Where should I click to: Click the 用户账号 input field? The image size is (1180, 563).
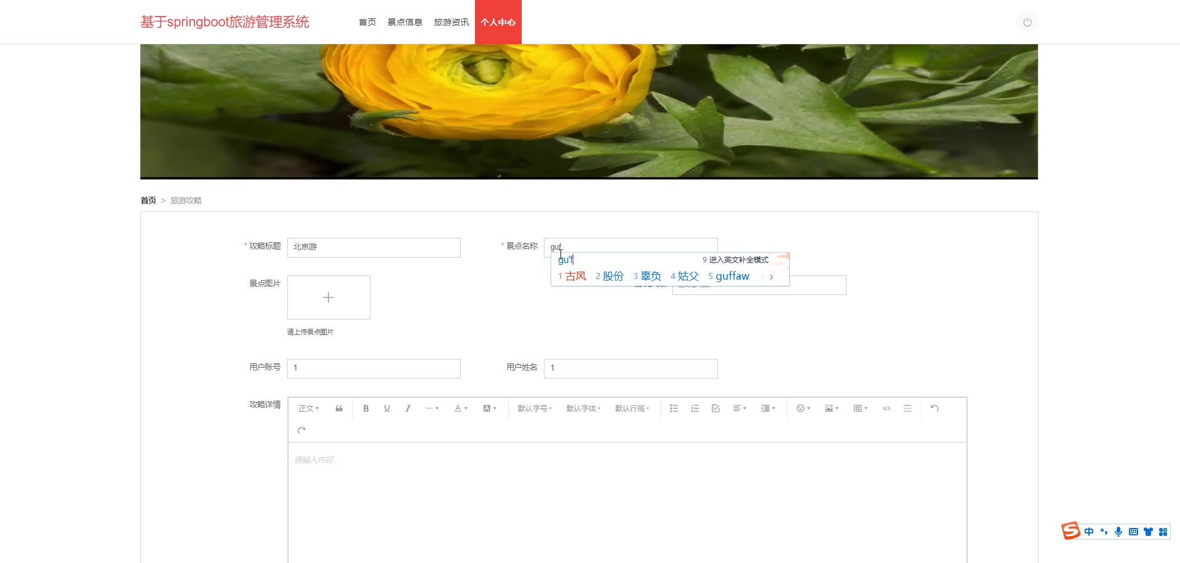(x=374, y=369)
